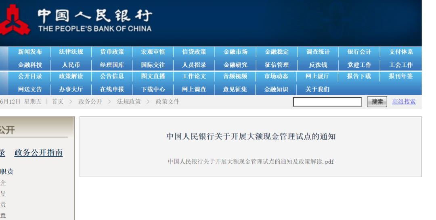
Task: Go to 政策文件 in breadcrumb
Action: (168, 102)
